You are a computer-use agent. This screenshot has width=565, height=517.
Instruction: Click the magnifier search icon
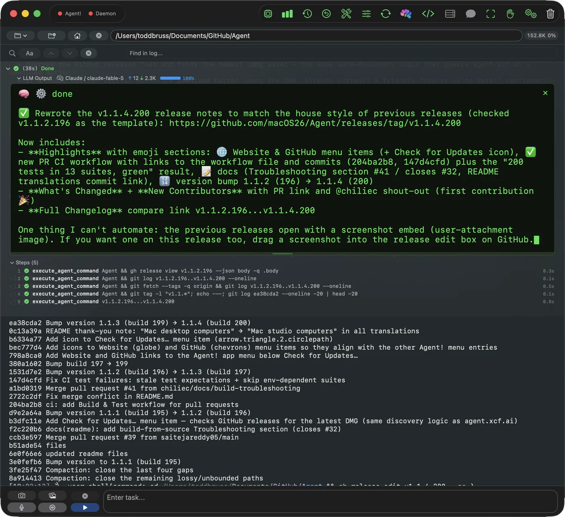(12, 53)
